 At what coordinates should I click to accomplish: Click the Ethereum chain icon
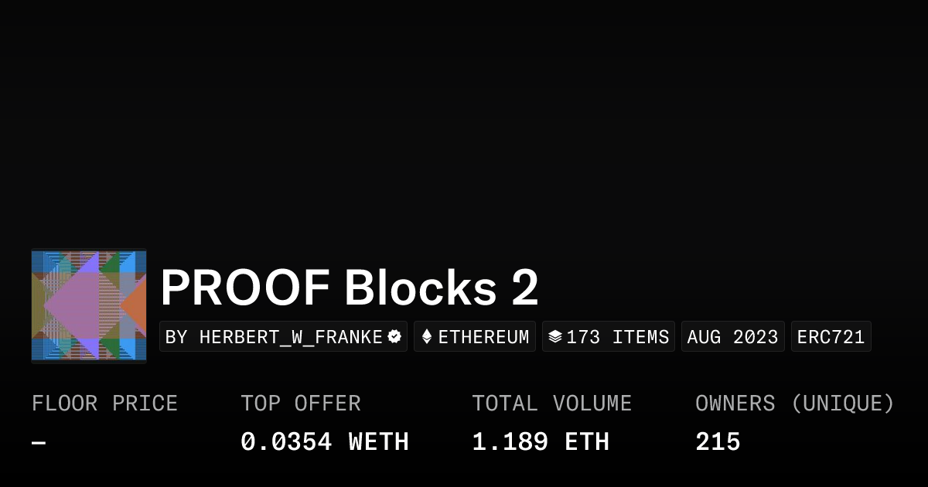[427, 336]
